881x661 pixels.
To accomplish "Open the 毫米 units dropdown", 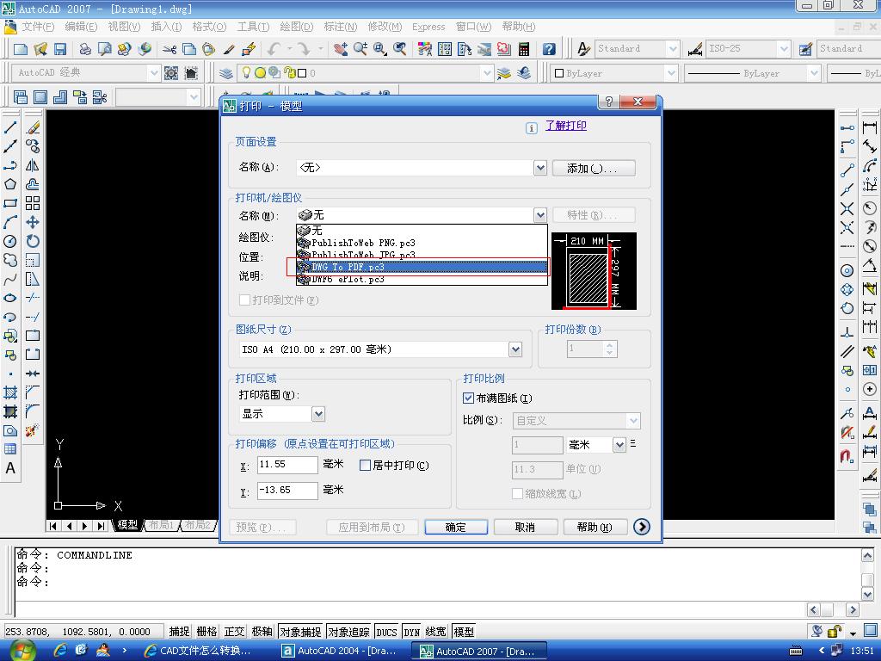I will [619, 445].
